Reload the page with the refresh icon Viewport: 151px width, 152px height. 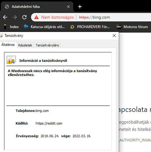(x=24, y=17)
